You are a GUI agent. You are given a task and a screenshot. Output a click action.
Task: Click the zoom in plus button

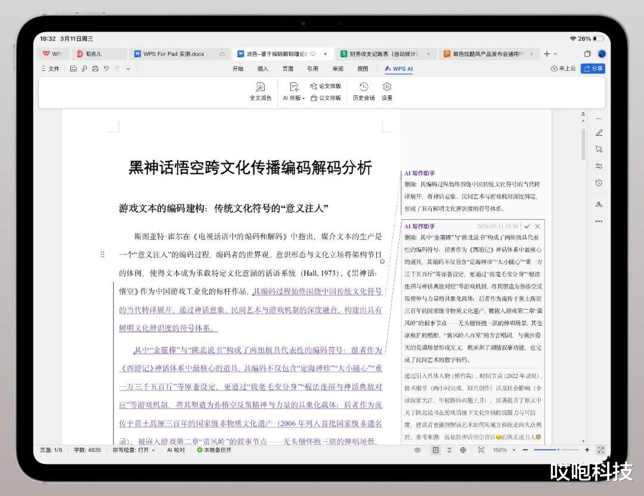587,450
